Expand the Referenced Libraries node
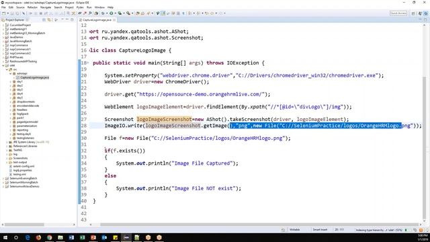 (x=7, y=146)
